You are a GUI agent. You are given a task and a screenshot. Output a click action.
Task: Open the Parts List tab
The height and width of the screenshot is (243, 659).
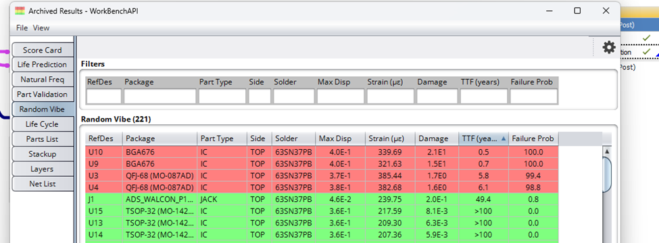click(x=42, y=139)
